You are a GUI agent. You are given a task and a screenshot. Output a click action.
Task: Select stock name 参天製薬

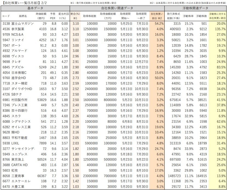pos(18,29)
